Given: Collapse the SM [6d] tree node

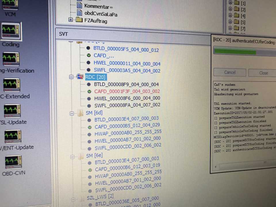Looking at the screenshot, I should click(72, 114).
